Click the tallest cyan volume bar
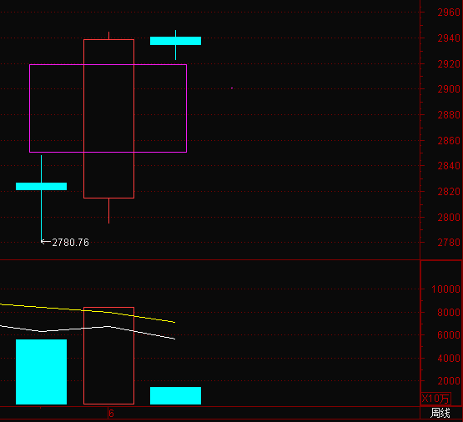The width and height of the screenshot is (463, 422). [42, 372]
